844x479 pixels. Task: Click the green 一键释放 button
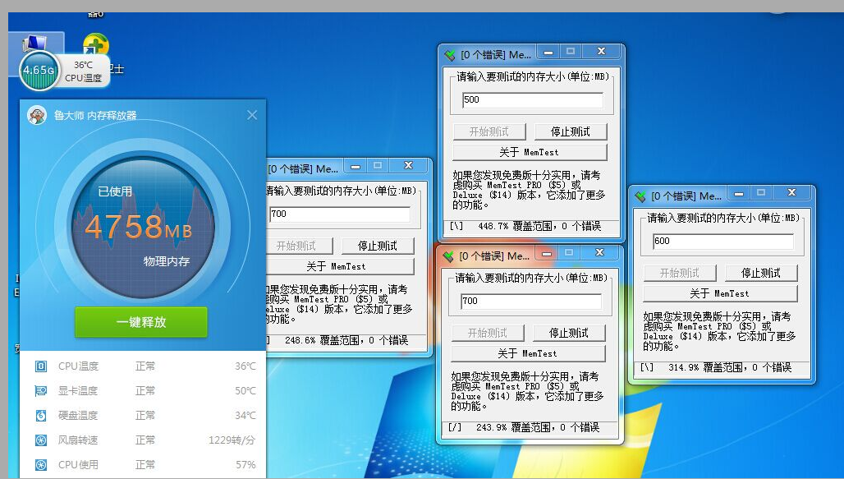point(141,322)
